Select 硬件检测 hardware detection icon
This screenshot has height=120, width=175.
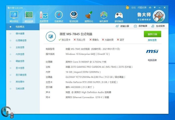click(x=29, y=17)
